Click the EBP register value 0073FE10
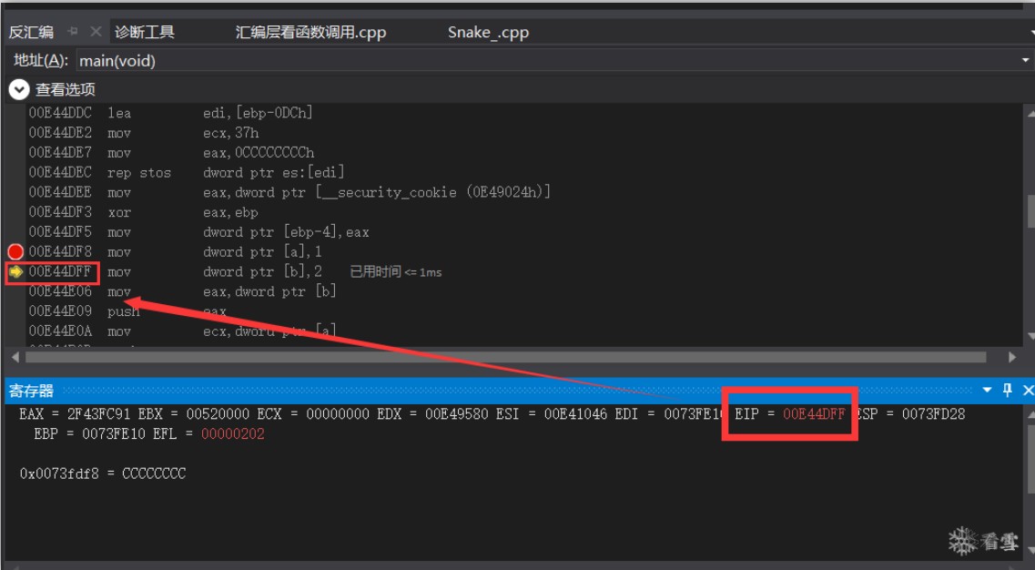The image size is (1035, 570). [114, 434]
